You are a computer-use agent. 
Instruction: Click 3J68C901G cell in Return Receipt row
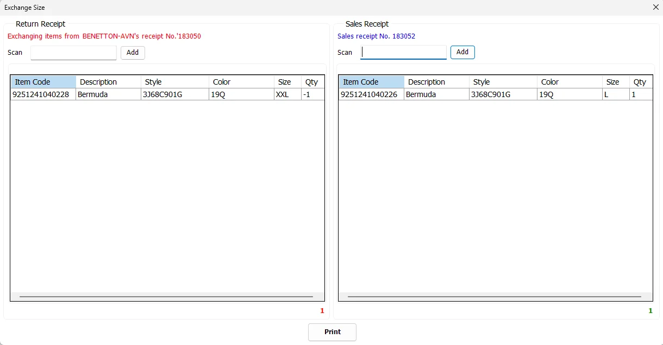(174, 94)
